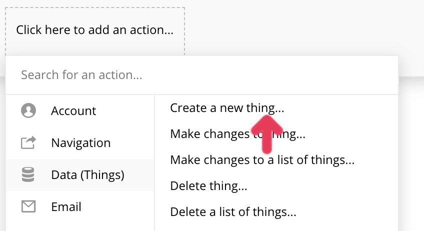Click the Email envelope icon
The width and height of the screenshot is (424, 231).
coord(28,206)
